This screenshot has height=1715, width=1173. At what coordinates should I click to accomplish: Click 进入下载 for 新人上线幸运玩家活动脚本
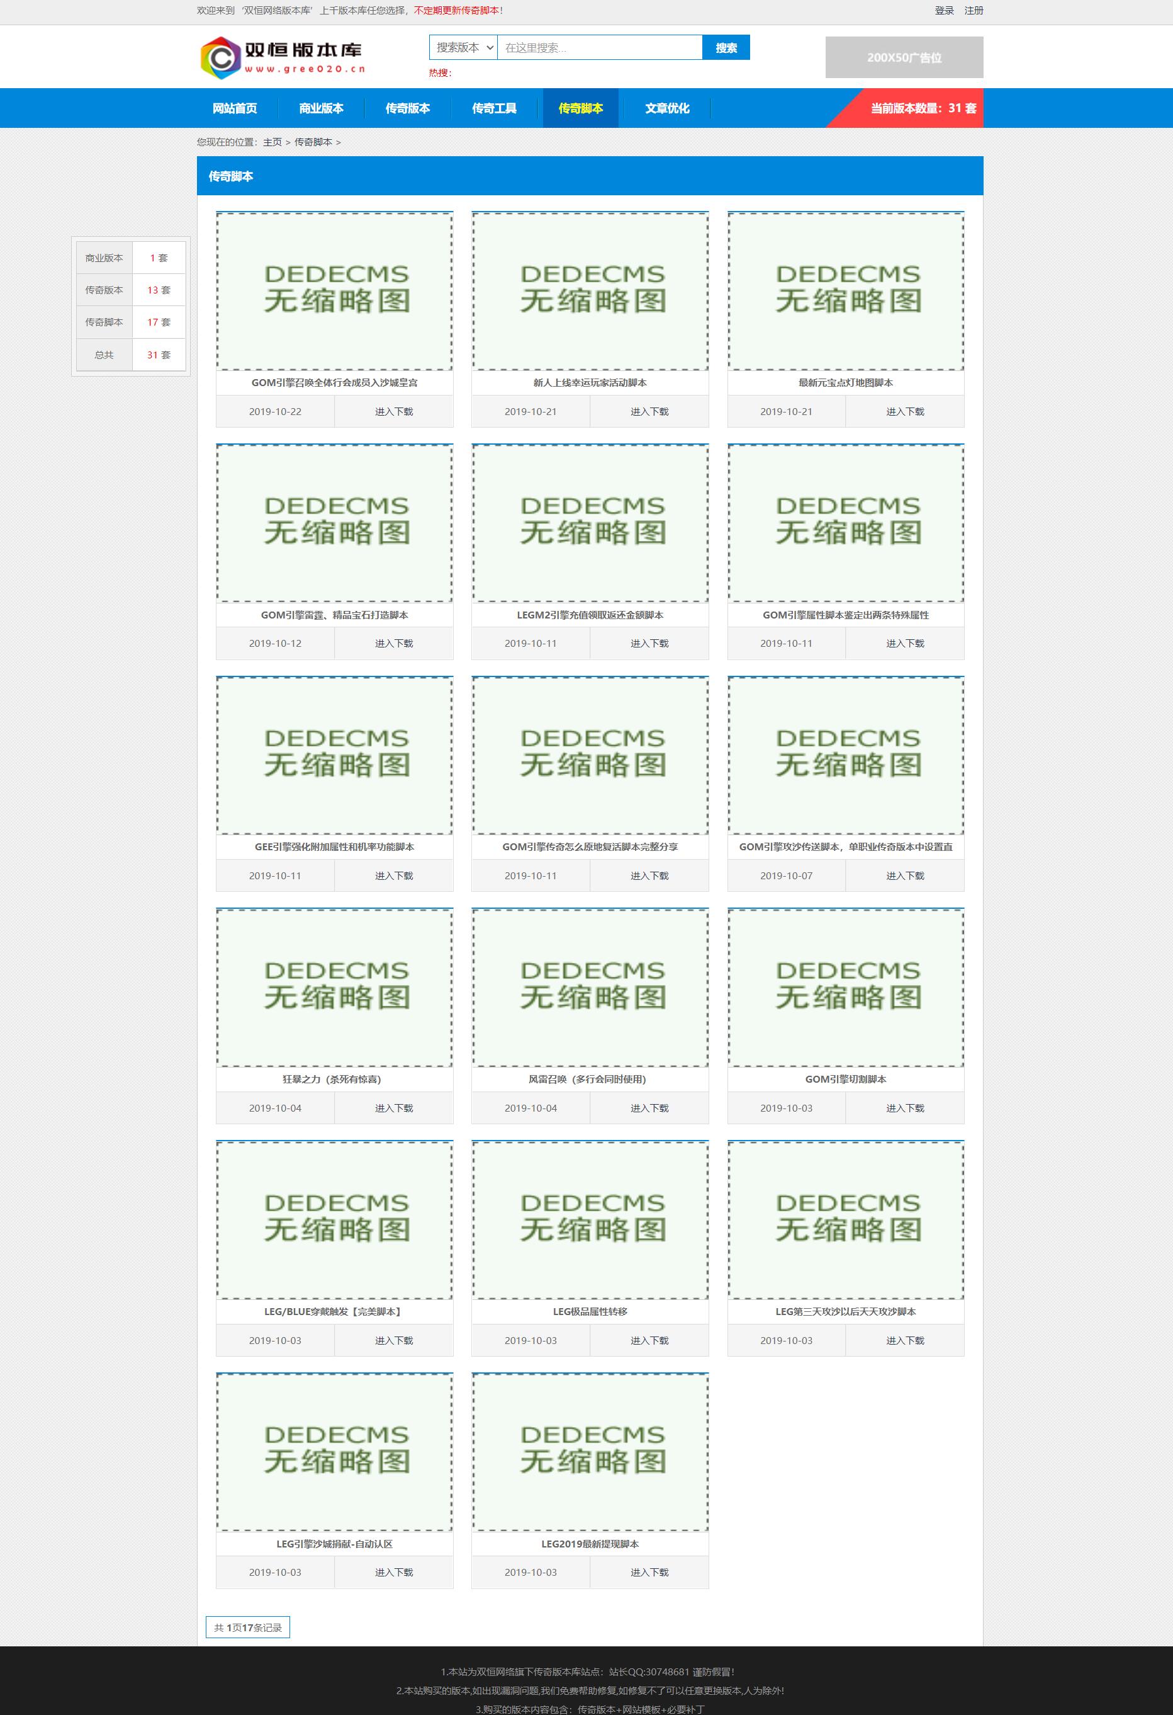[x=649, y=412]
